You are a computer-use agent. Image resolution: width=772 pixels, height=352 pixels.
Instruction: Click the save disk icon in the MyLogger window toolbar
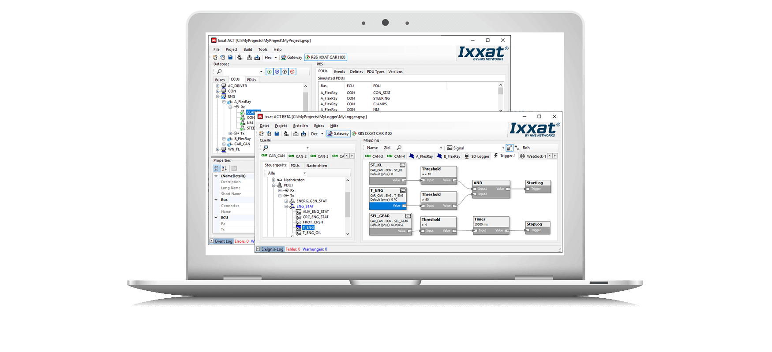coord(277,133)
